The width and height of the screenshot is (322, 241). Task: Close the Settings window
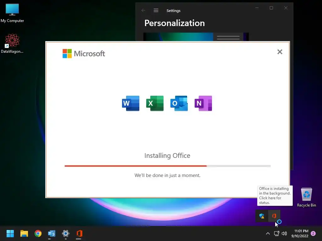coord(286,8)
